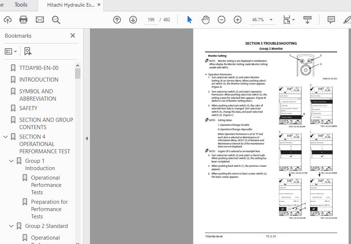Click the upload to cloud icon
The image size is (351, 244).
click(8, 20)
